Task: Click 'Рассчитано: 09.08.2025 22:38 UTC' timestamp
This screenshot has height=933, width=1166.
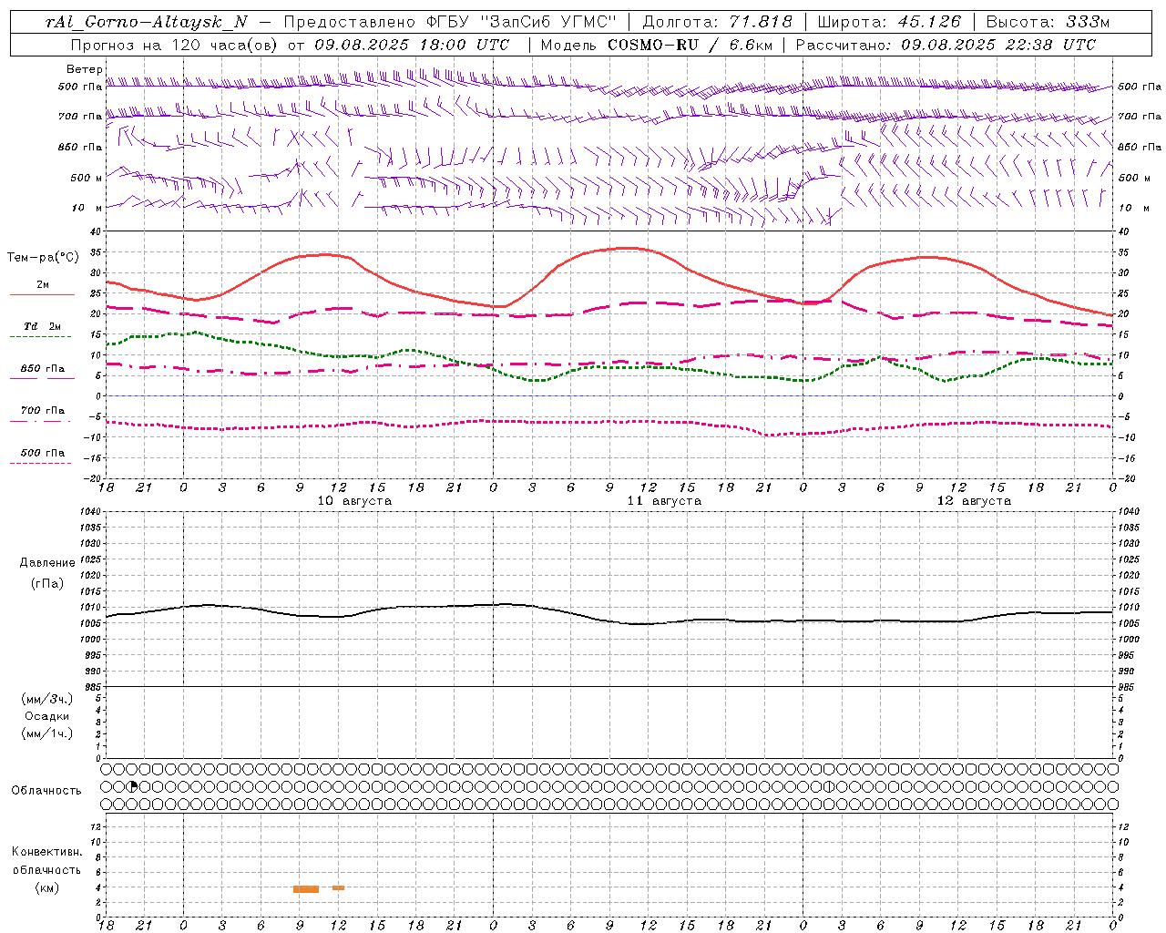Action: tap(946, 45)
